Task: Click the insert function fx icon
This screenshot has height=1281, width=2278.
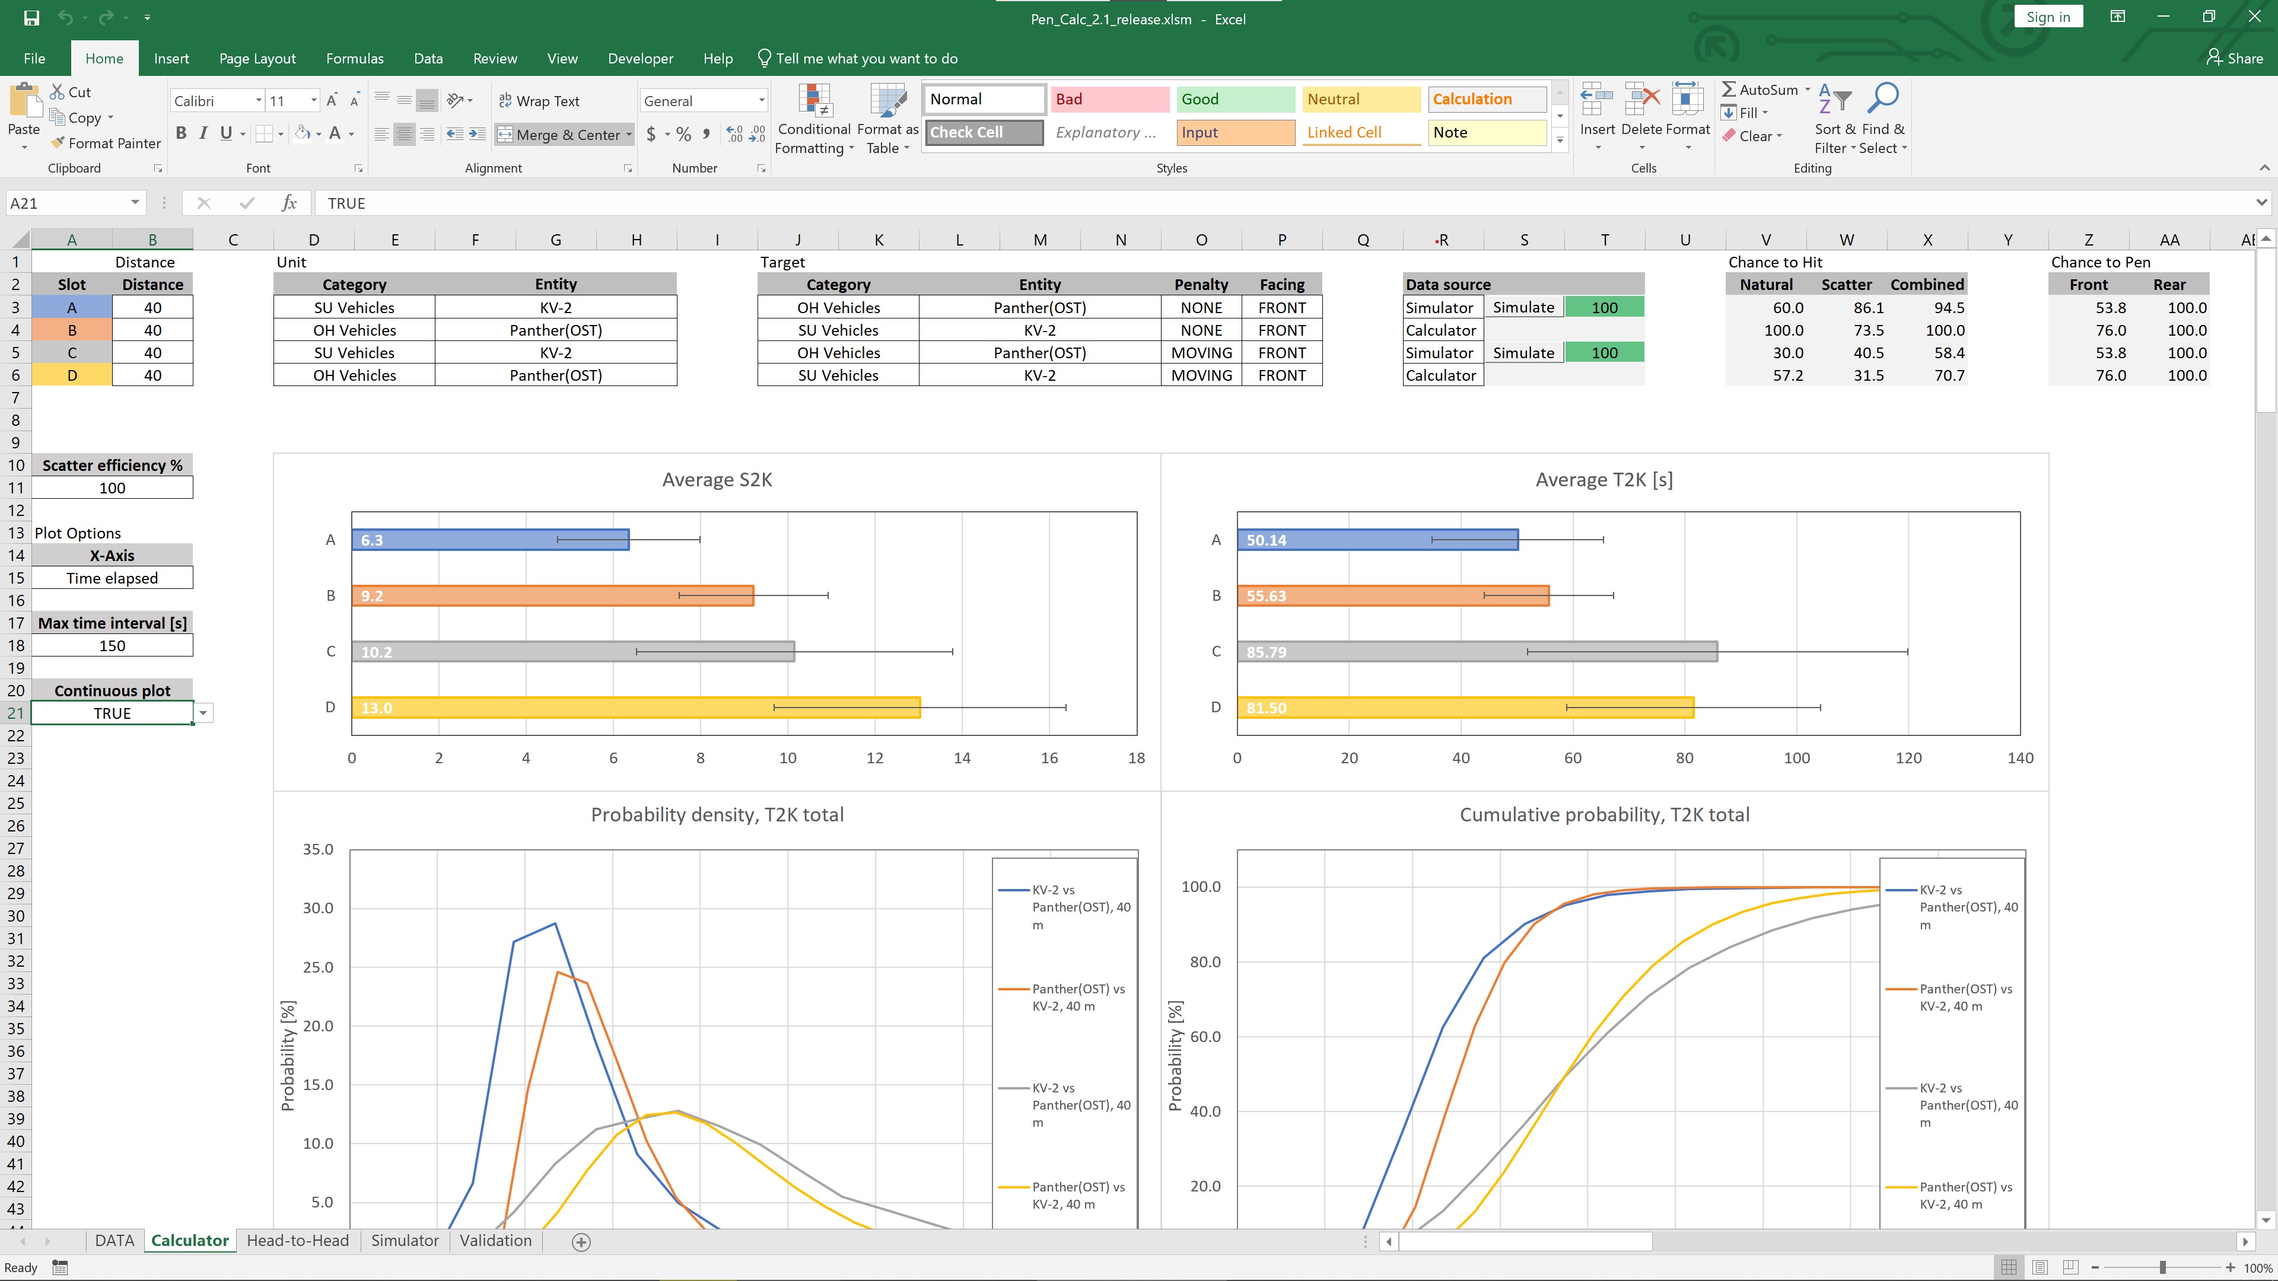Action: tap(289, 203)
